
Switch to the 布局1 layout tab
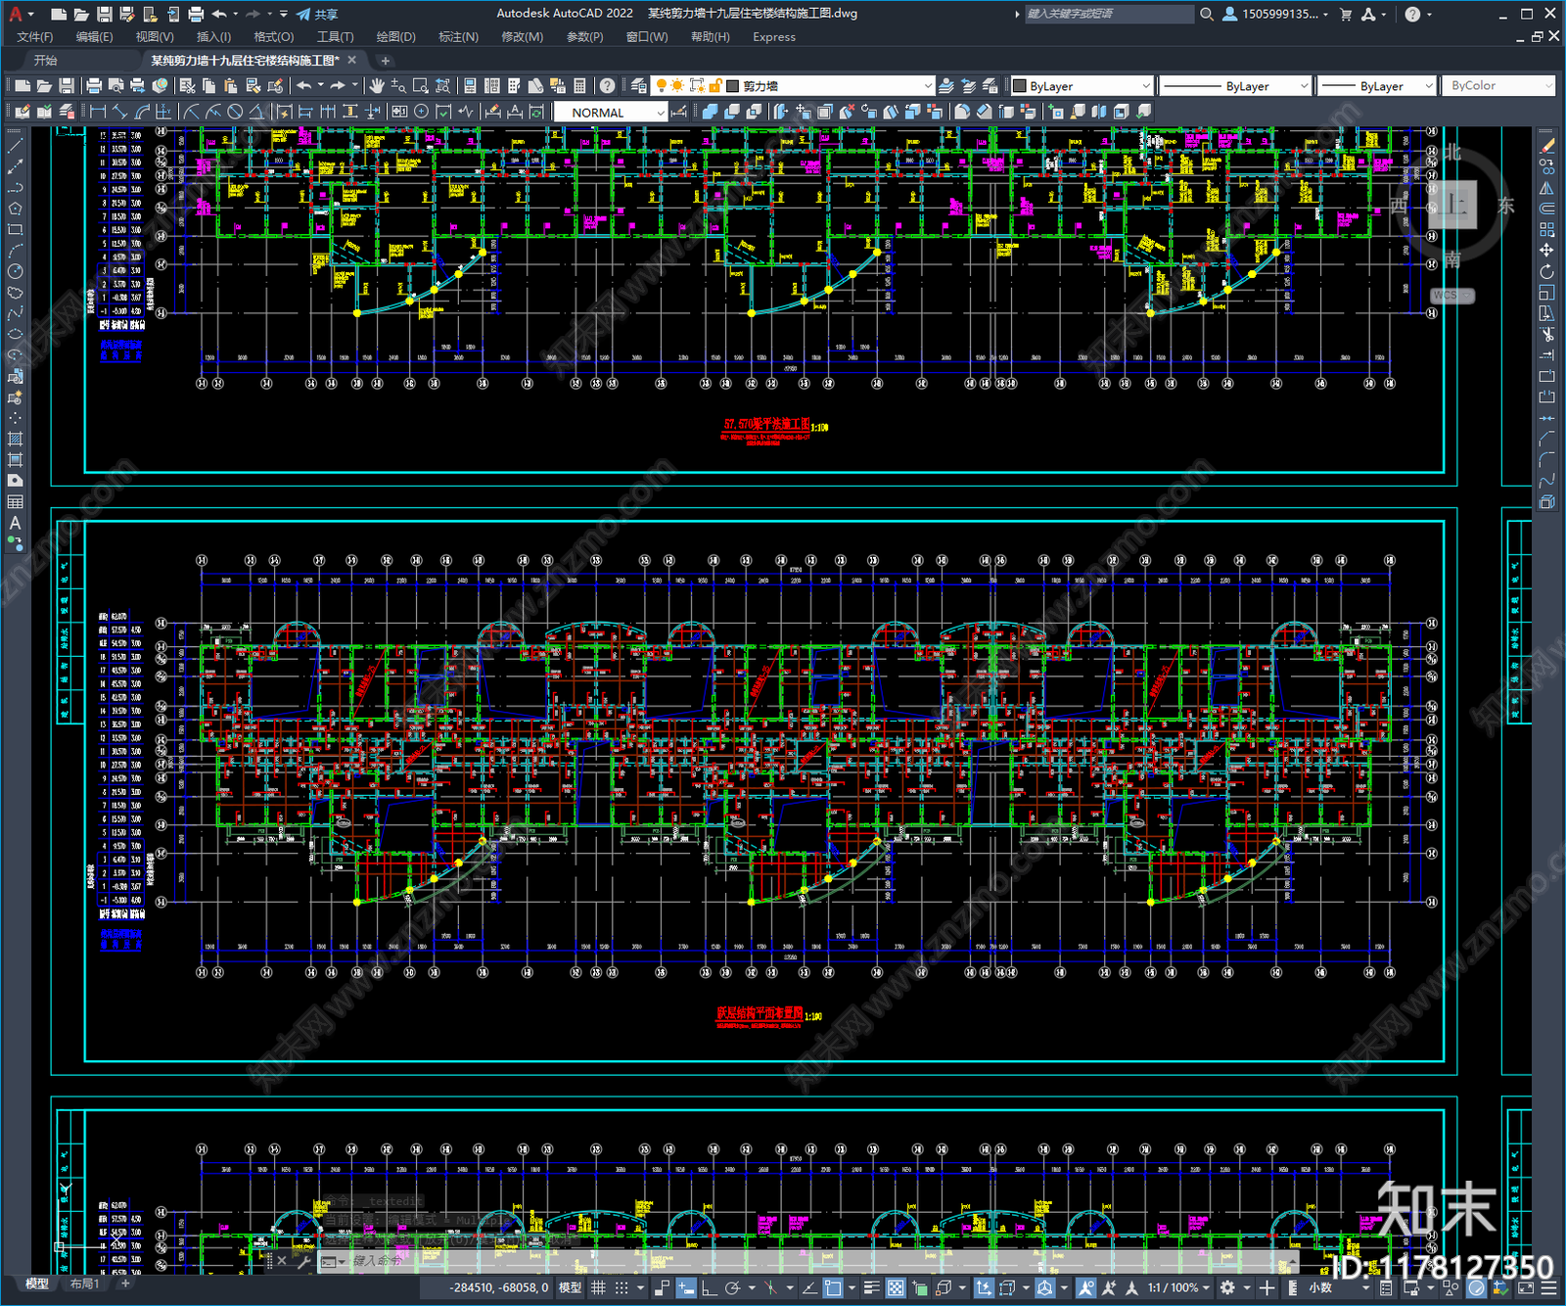click(x=85, y=1283)
